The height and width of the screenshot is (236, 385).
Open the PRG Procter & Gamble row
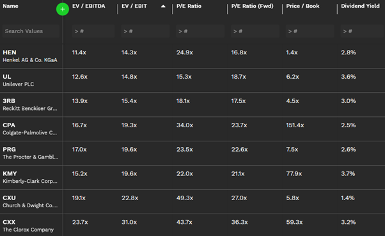192,153
